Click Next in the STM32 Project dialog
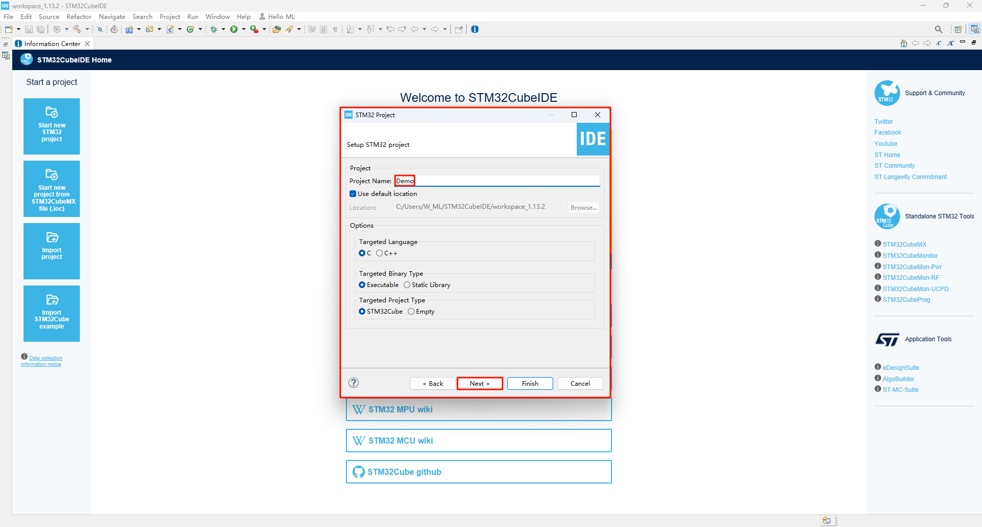982x527 pixels. click(x=479, y=383)
